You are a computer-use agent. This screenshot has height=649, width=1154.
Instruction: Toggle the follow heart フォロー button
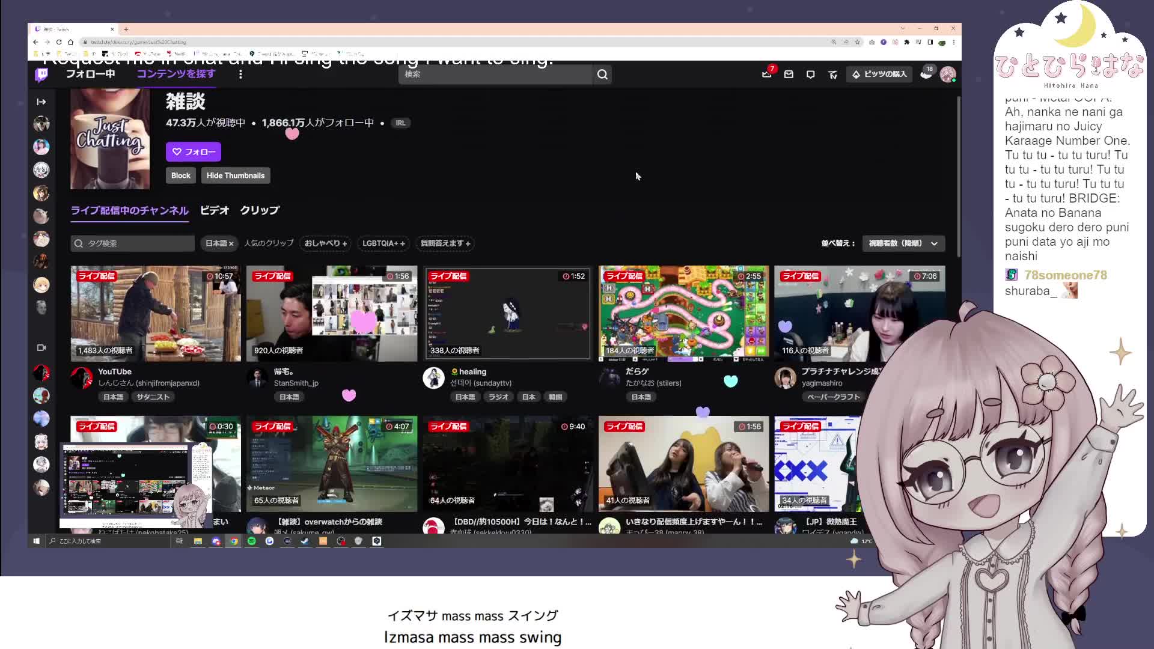coord(194,152)
